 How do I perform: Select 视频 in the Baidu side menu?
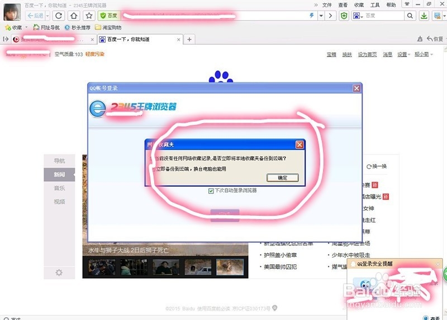coord(59,202)
